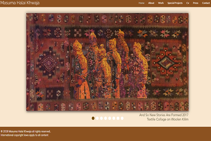
Task: Select the seventh slideshow dot
Action: (118, 118)
